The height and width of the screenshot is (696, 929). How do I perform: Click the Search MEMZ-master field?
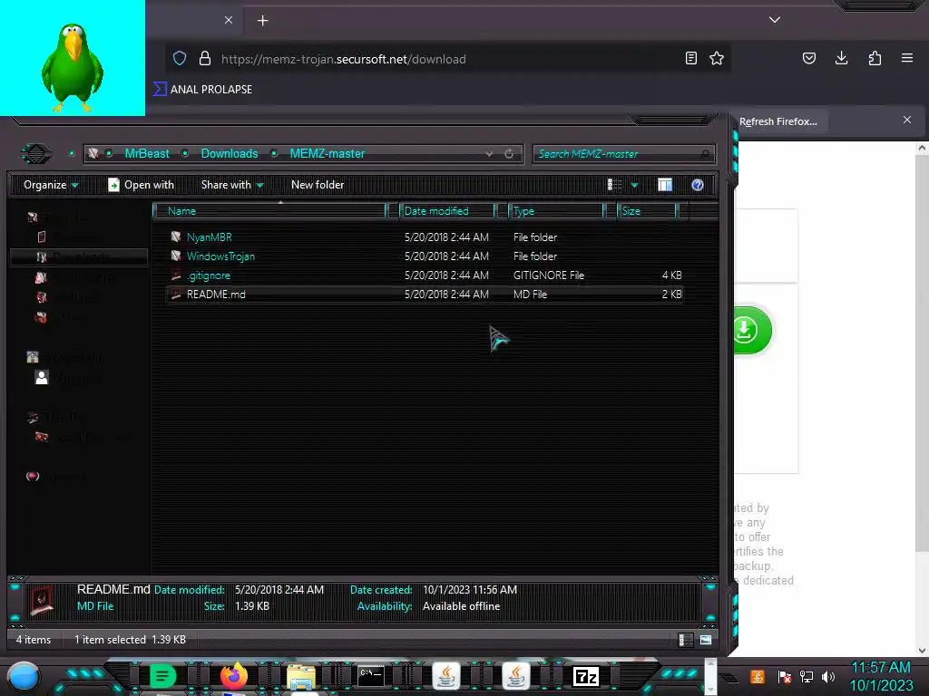[x=623, y=154]
